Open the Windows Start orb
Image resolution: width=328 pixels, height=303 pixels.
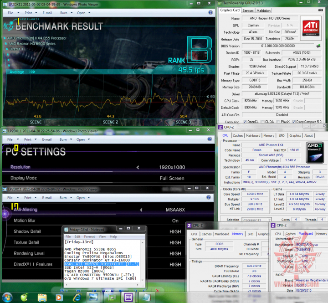7,298
